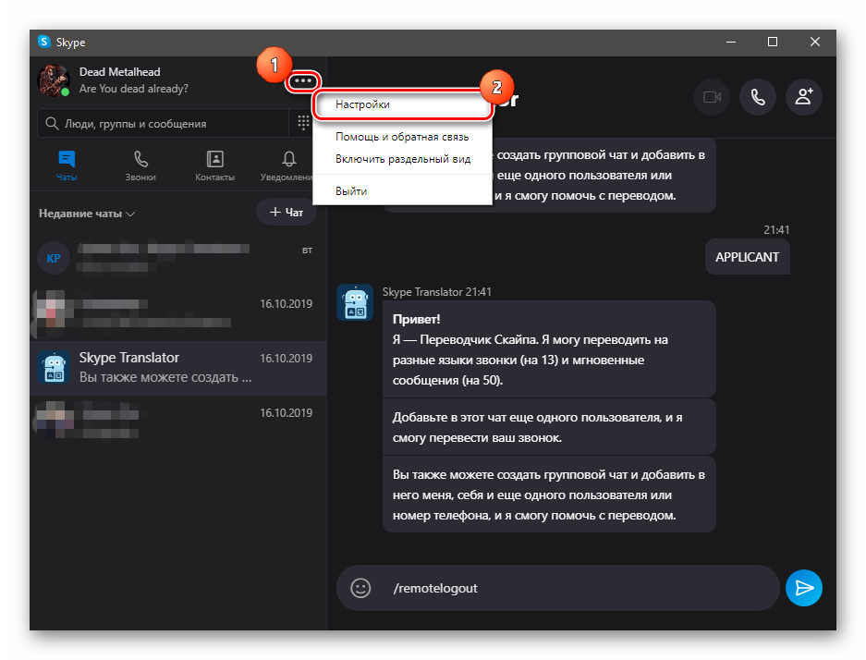The height and width of the screenshot is (660, 866).
Task: Open the Skype Translator chat in list
Action: [177, 368]
